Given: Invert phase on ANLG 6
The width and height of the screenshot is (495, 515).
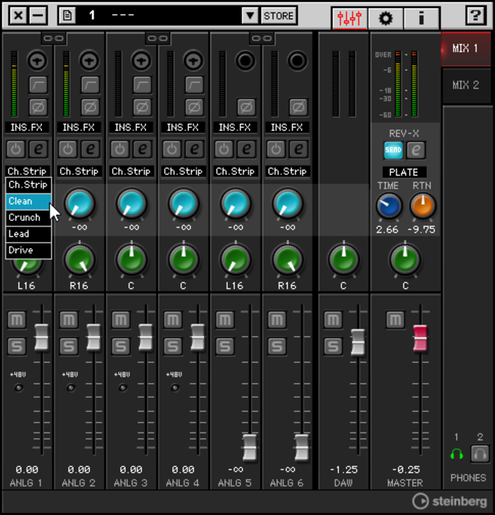Looking at the screenshot, I should [x=298, y=107].
